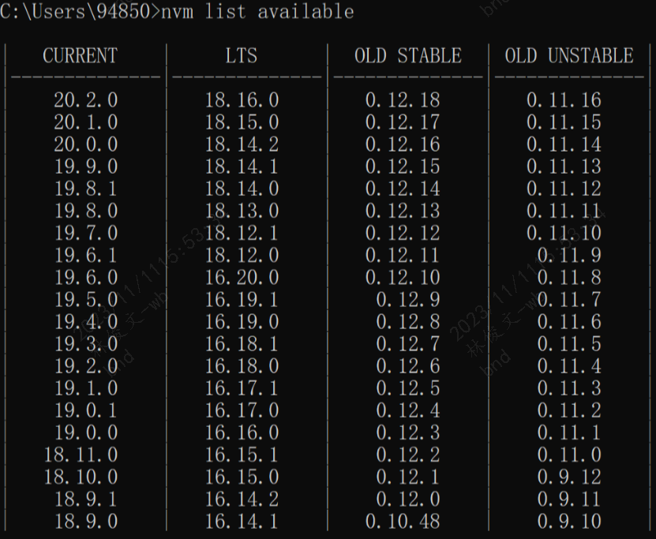Select OLD STABLE version 0.12.7
This screenshot has height=539, width=656.
(408, 344)
